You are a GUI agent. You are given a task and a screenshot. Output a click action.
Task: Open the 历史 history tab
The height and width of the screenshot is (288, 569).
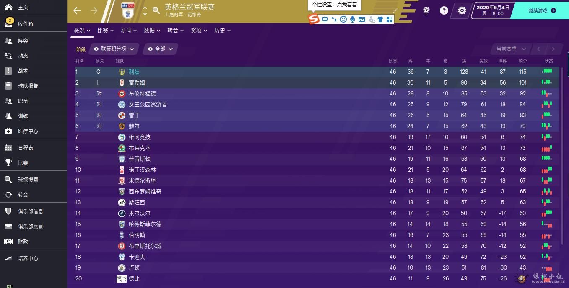(222, 31)
